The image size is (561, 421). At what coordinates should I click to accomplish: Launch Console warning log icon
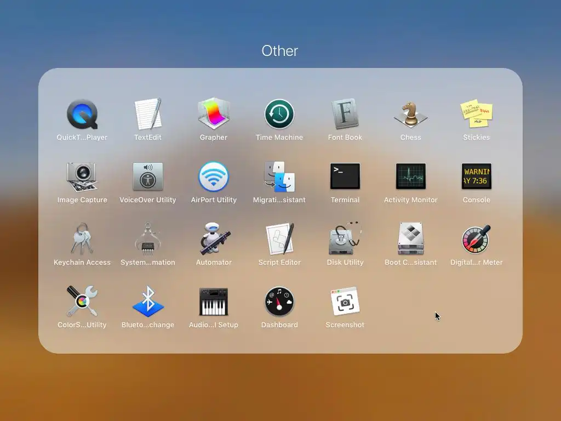coord(476,176)
